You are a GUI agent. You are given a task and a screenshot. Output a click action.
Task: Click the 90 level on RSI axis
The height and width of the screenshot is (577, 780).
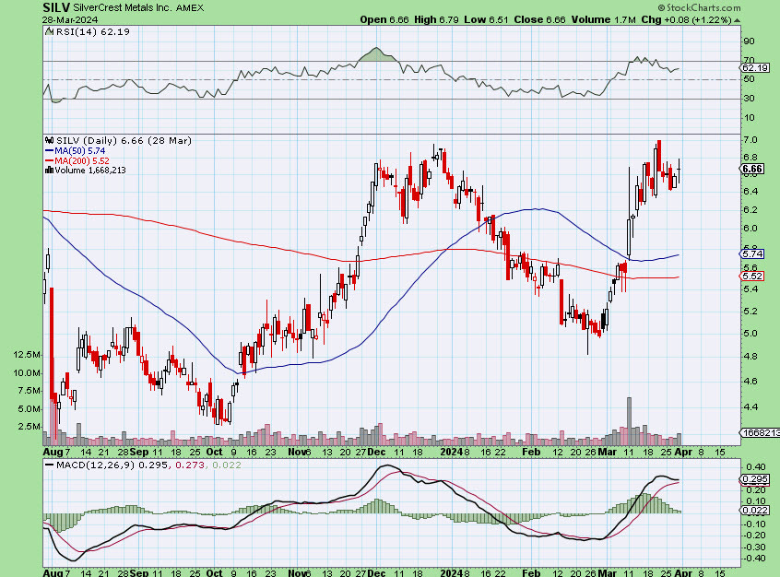749,41
